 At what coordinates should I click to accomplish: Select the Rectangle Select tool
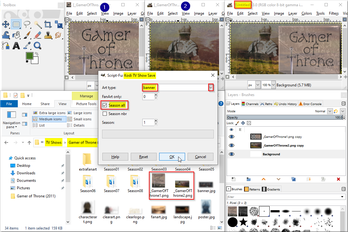click(x=16, y=24)
